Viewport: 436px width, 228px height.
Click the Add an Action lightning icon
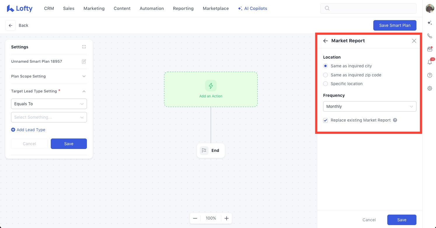coord(211,86)
